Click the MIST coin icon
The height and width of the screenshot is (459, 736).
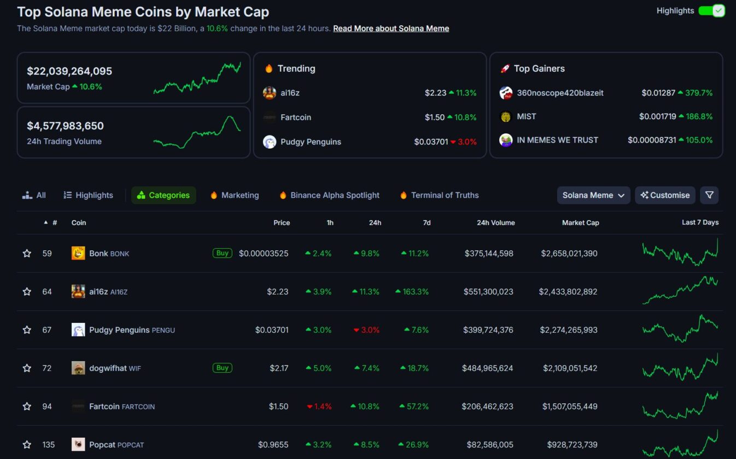point(506,116)
